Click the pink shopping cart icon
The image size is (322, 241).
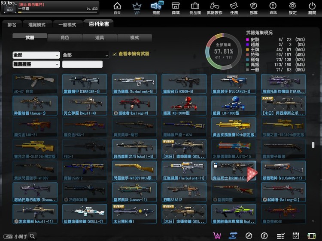point(217,236)
